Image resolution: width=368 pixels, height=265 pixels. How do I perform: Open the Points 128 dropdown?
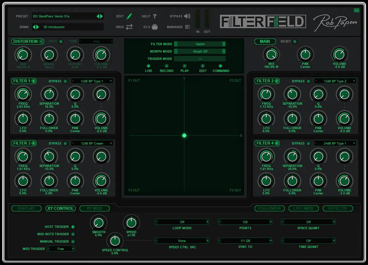(x=245, y=222)
